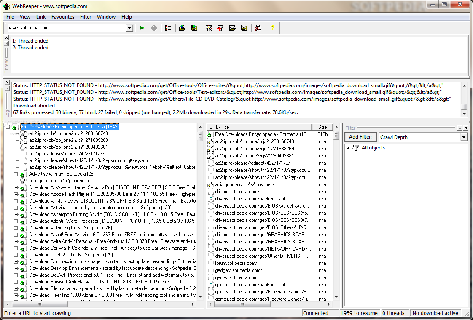
Task: Click tree pane horizontal scrollbar thumb
Action: [40, 304]
